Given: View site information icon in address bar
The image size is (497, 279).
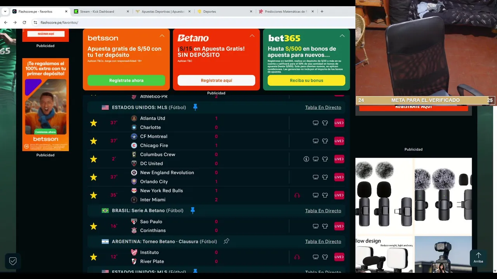Looking at the screenshot, I should click(x=35, y=22).
